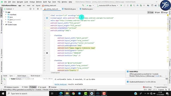Open Windows Start menu
Image resolution: width=171 pixels, height=96 pixels.
(3, 94)
